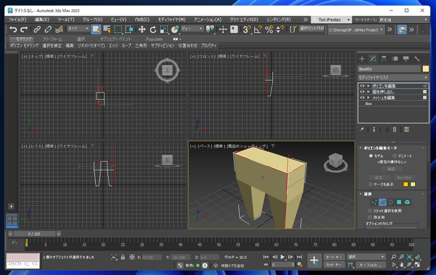Click the 選択セット作成 button
Viewport: 436px width, 275px height.
[x=311, y=28]
